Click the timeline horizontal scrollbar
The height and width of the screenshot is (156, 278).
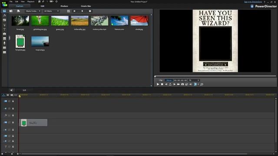(134, 154)
